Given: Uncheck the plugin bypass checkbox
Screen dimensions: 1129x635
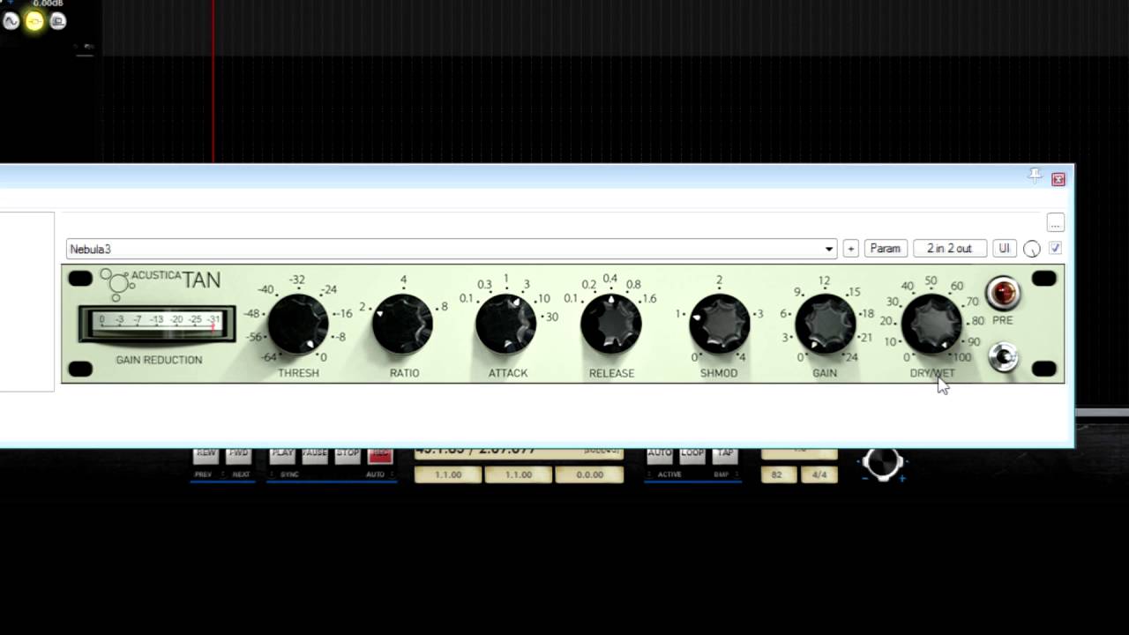Looking at the screenshot, I should 1055,249.
